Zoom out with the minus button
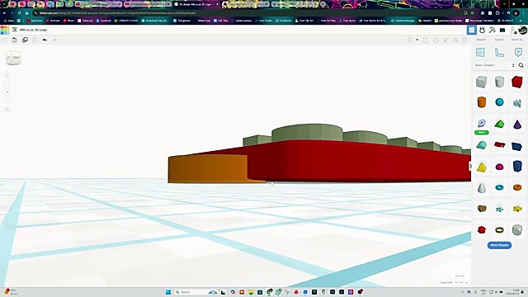Screen dimensions: 528x297 pyautogui.click(x=7, y=101)
